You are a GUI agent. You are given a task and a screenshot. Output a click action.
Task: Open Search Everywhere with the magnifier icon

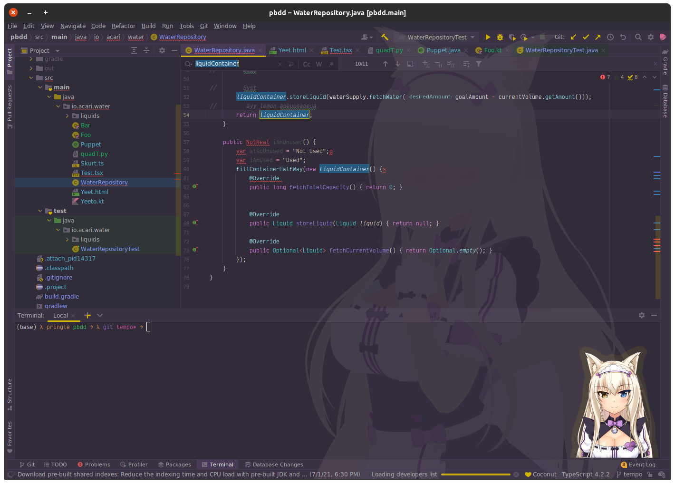click(x=638, y=37)
